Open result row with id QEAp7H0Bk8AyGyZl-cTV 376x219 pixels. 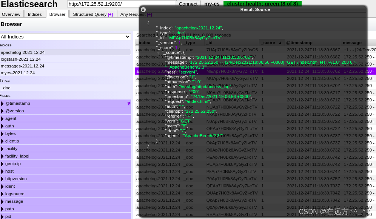(255, 186)
